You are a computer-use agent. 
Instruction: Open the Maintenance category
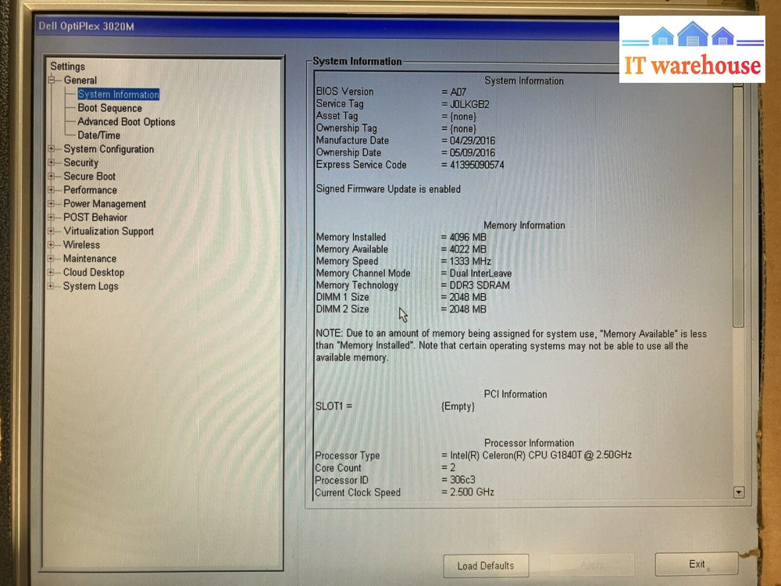pos(89,259)
